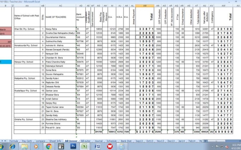Switch to the Sep13 sheet tab

coord(139,141)
